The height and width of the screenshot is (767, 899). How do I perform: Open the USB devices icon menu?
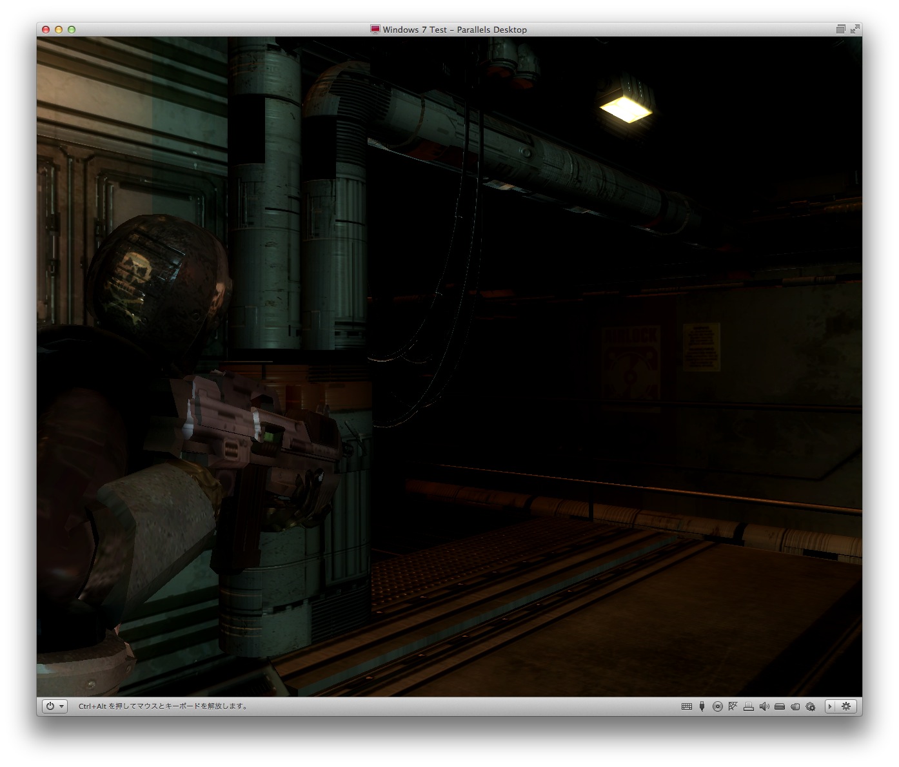click(702, 706)
